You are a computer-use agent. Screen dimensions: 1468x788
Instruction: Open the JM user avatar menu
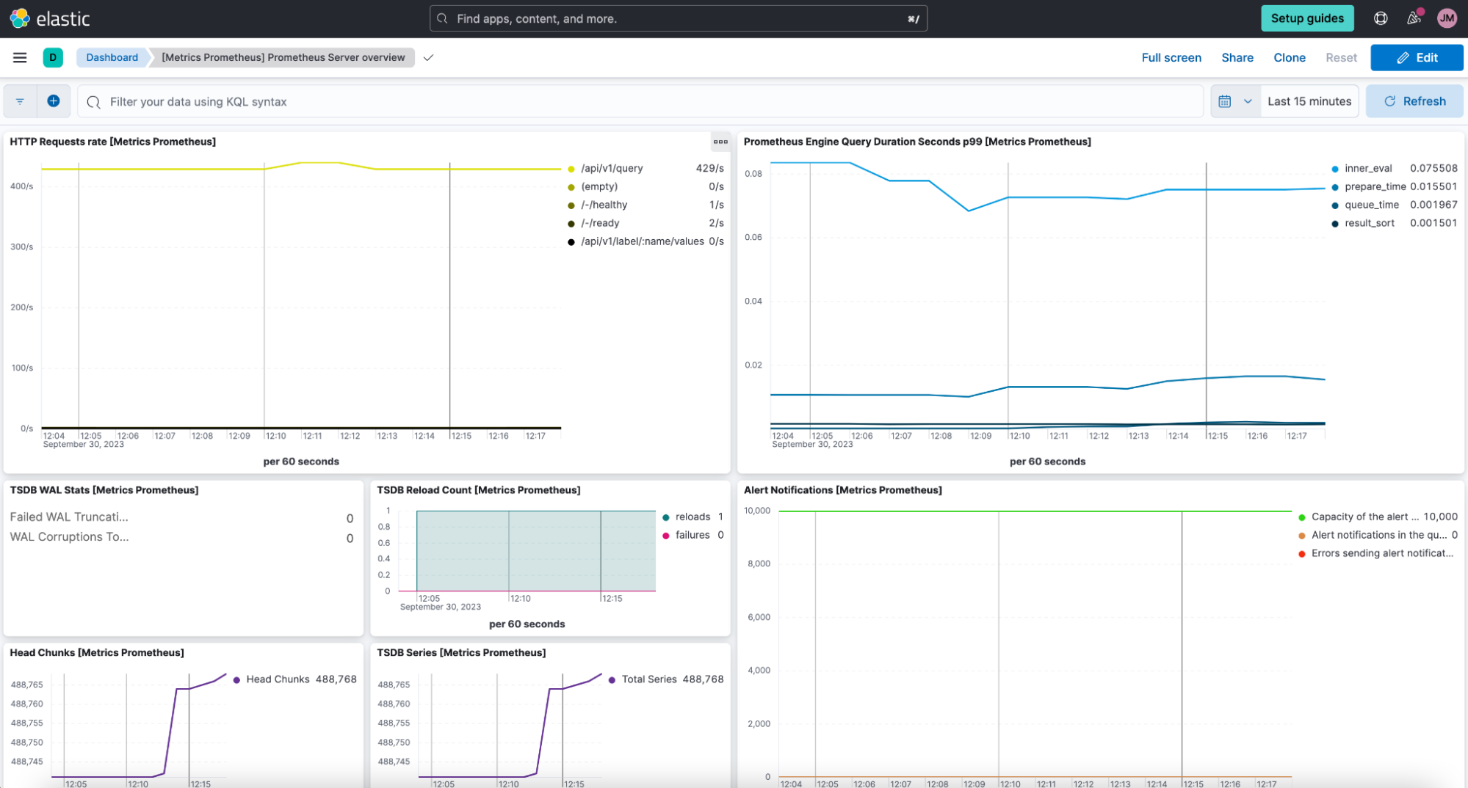pos(1447,18)
